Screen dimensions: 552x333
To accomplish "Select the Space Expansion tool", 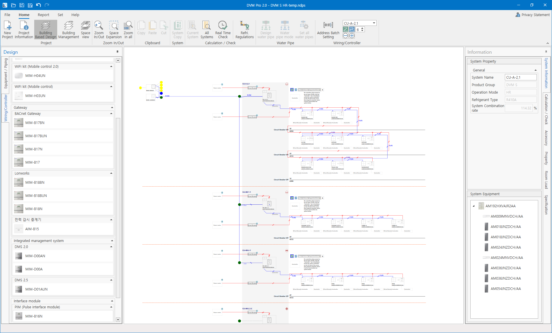I will (x=114, y=30).
